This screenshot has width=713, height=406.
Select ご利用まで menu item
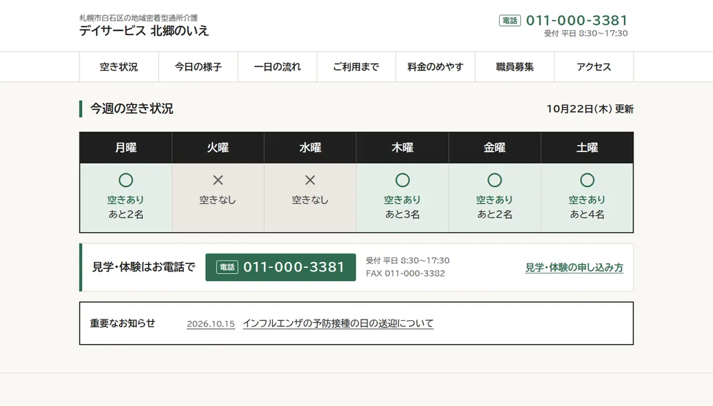[356, 67]
